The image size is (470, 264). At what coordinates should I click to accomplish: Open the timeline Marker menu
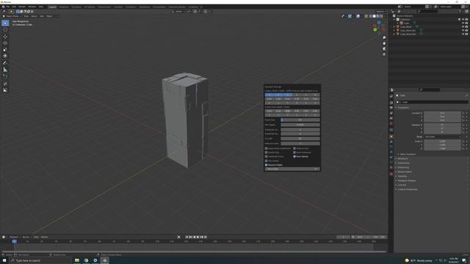44,237
